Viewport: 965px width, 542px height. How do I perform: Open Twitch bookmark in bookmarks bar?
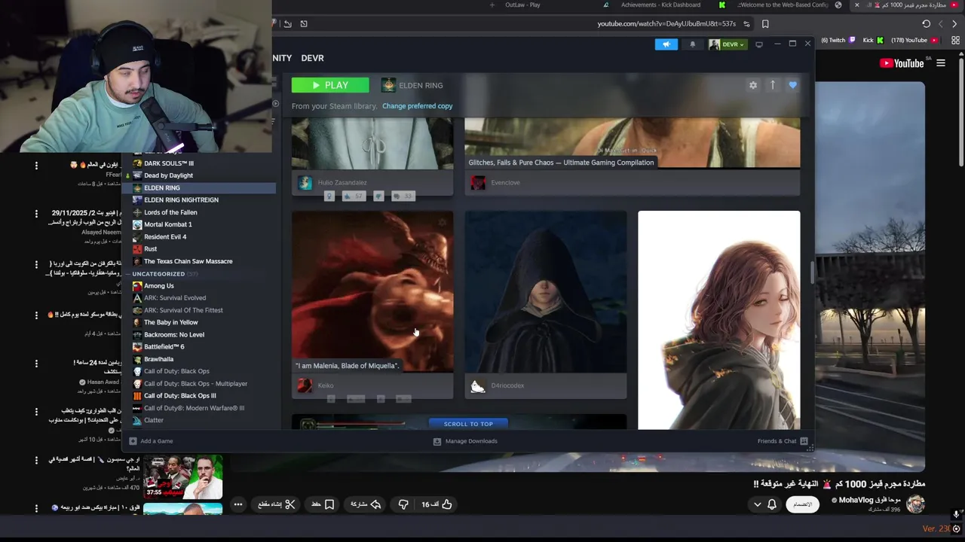839,41
